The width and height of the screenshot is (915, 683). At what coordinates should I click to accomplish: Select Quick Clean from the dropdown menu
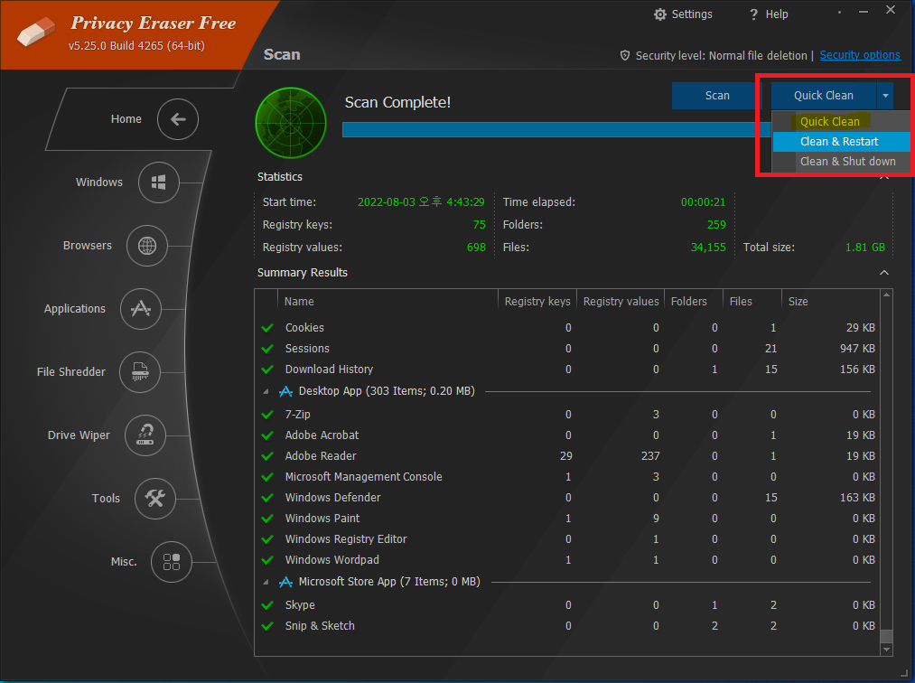[x=841, y=121]
